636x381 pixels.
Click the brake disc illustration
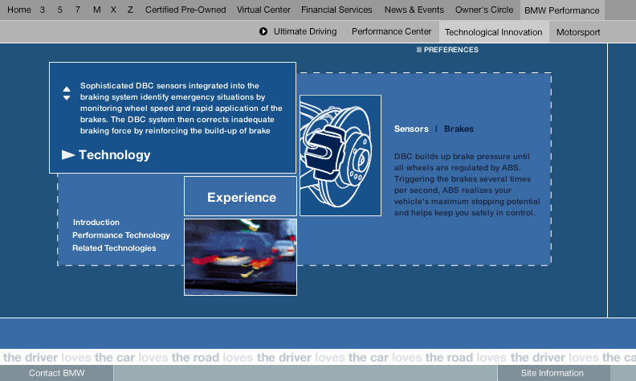340,155
